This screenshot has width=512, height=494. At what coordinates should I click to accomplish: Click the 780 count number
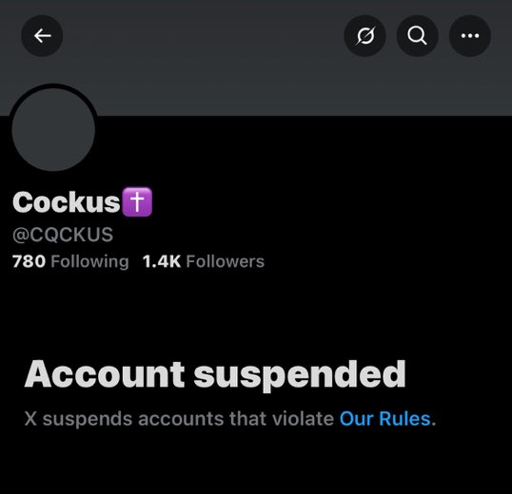[29, 261]
